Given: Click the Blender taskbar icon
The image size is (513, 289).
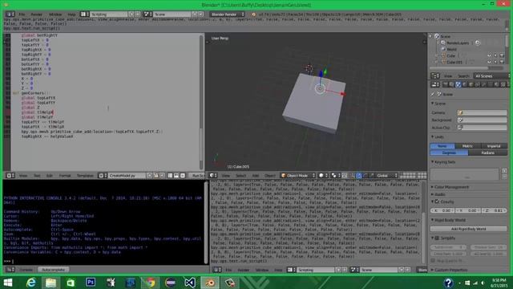Looking at the screenshot, I should click(x=210, y=282).
